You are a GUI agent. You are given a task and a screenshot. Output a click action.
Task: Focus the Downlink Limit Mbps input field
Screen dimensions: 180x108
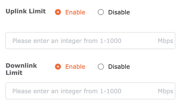[x=91, y=91]
